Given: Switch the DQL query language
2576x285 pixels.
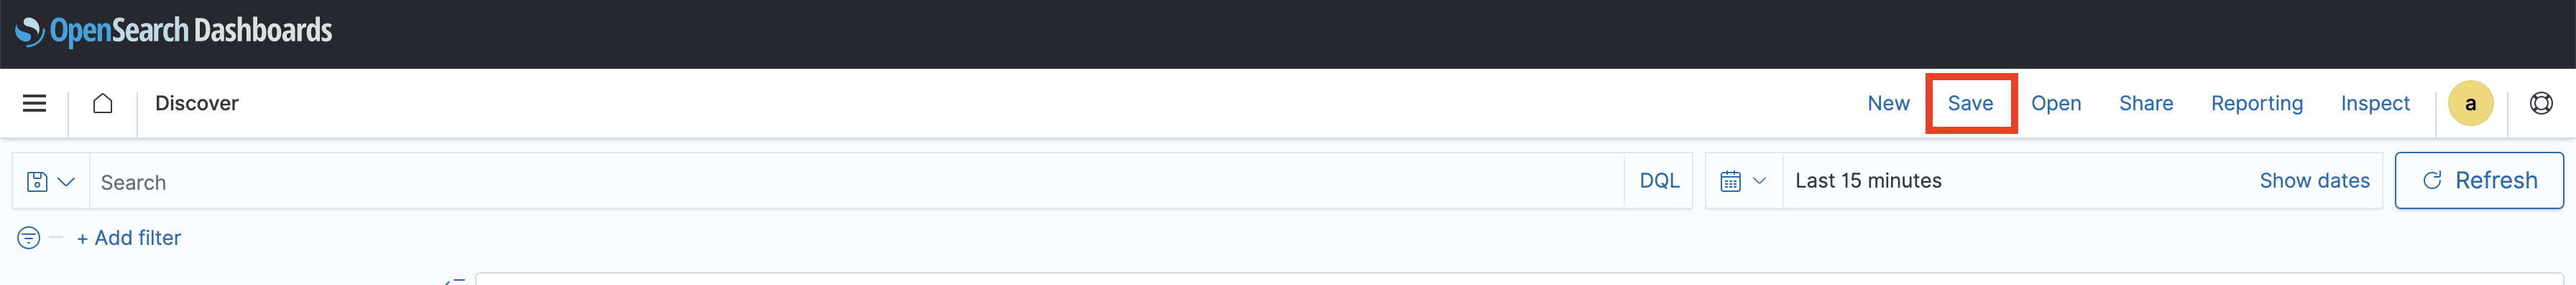Looking at the screenshot, I should 1659,180.
